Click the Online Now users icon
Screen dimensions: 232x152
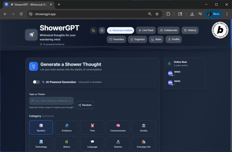pos(170,64)
